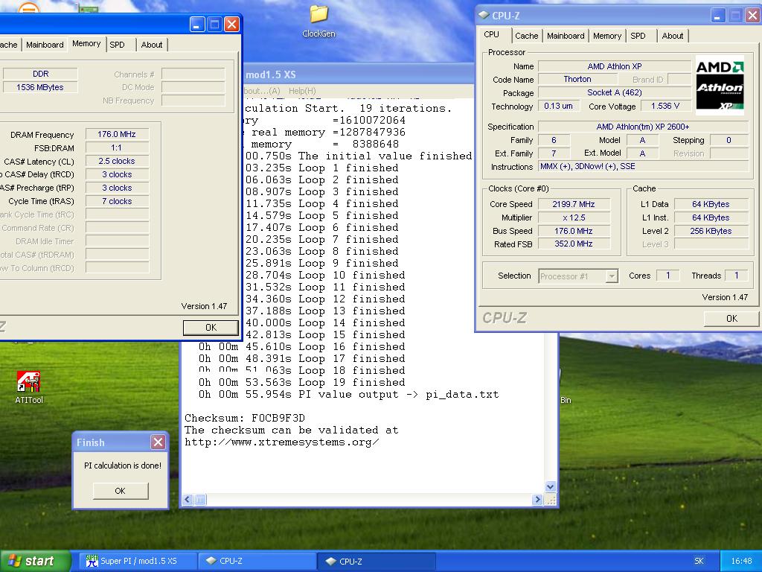
Task: Click the http://www.xtremesystems.org/ text
Action: pyautogui.click(x=281, y=442)
